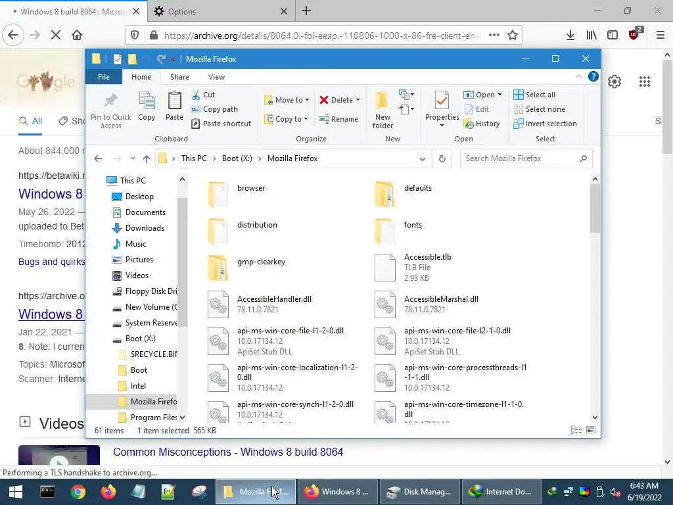
Task: Click This PC in address breadcrumb
Action: point(194,158)
